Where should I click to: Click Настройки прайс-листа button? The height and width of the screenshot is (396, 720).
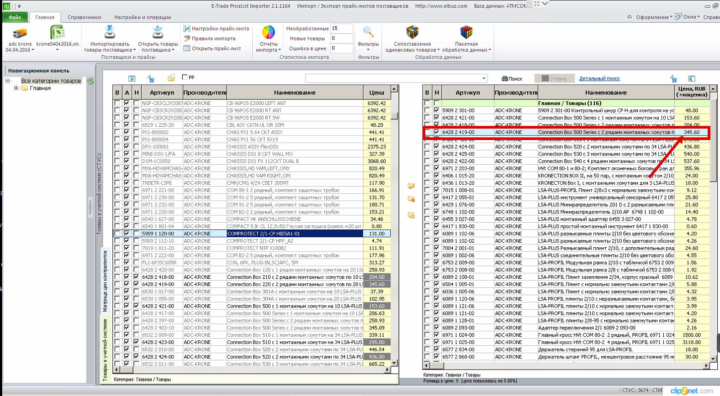click(x=216, y=28)
